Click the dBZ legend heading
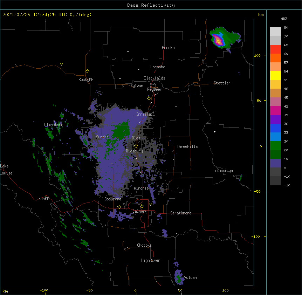The image size is (302, 295). pyautogui.click(x=284, y=19)
